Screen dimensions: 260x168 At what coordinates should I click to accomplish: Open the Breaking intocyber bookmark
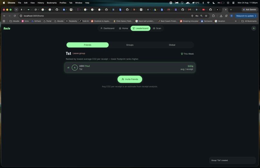click(x=189, y=21)
